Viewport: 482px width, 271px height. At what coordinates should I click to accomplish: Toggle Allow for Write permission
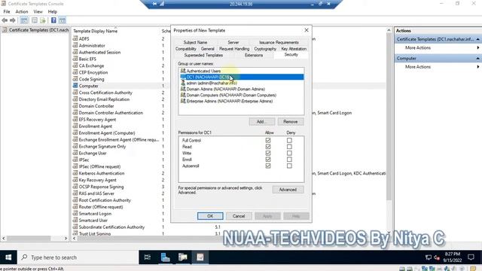point(268,153)
